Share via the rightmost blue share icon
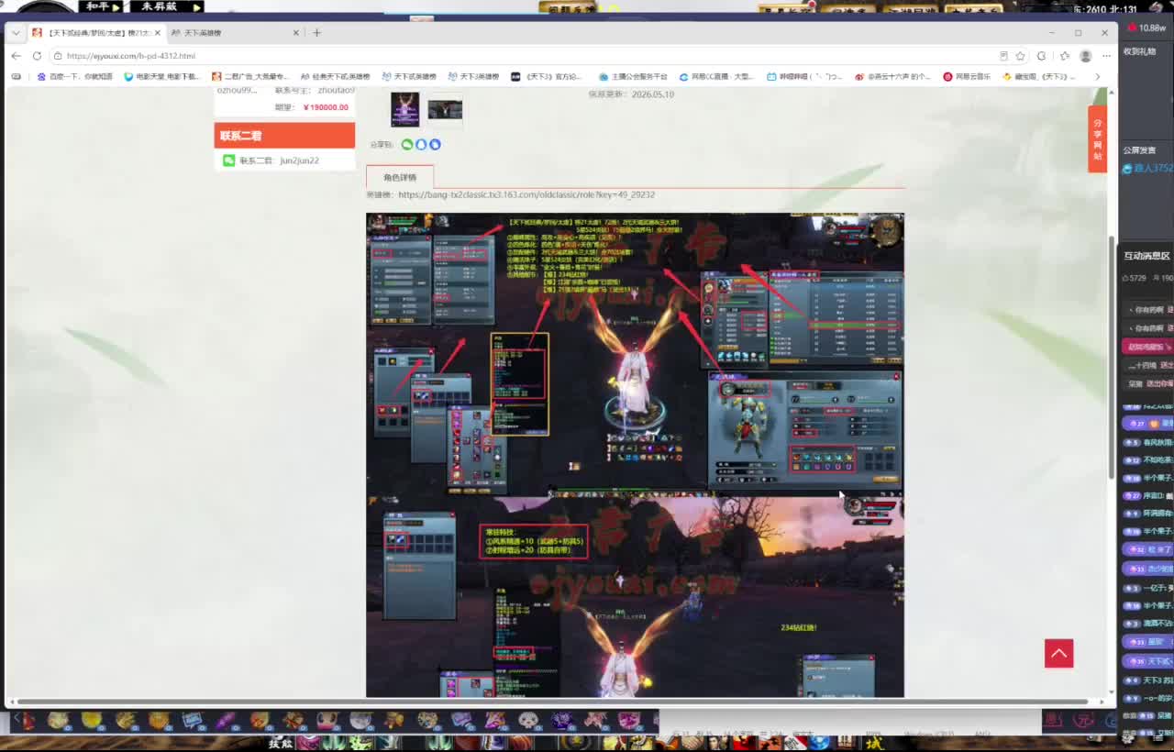Viewport: 1174px width, 752px height. point(435,145)
